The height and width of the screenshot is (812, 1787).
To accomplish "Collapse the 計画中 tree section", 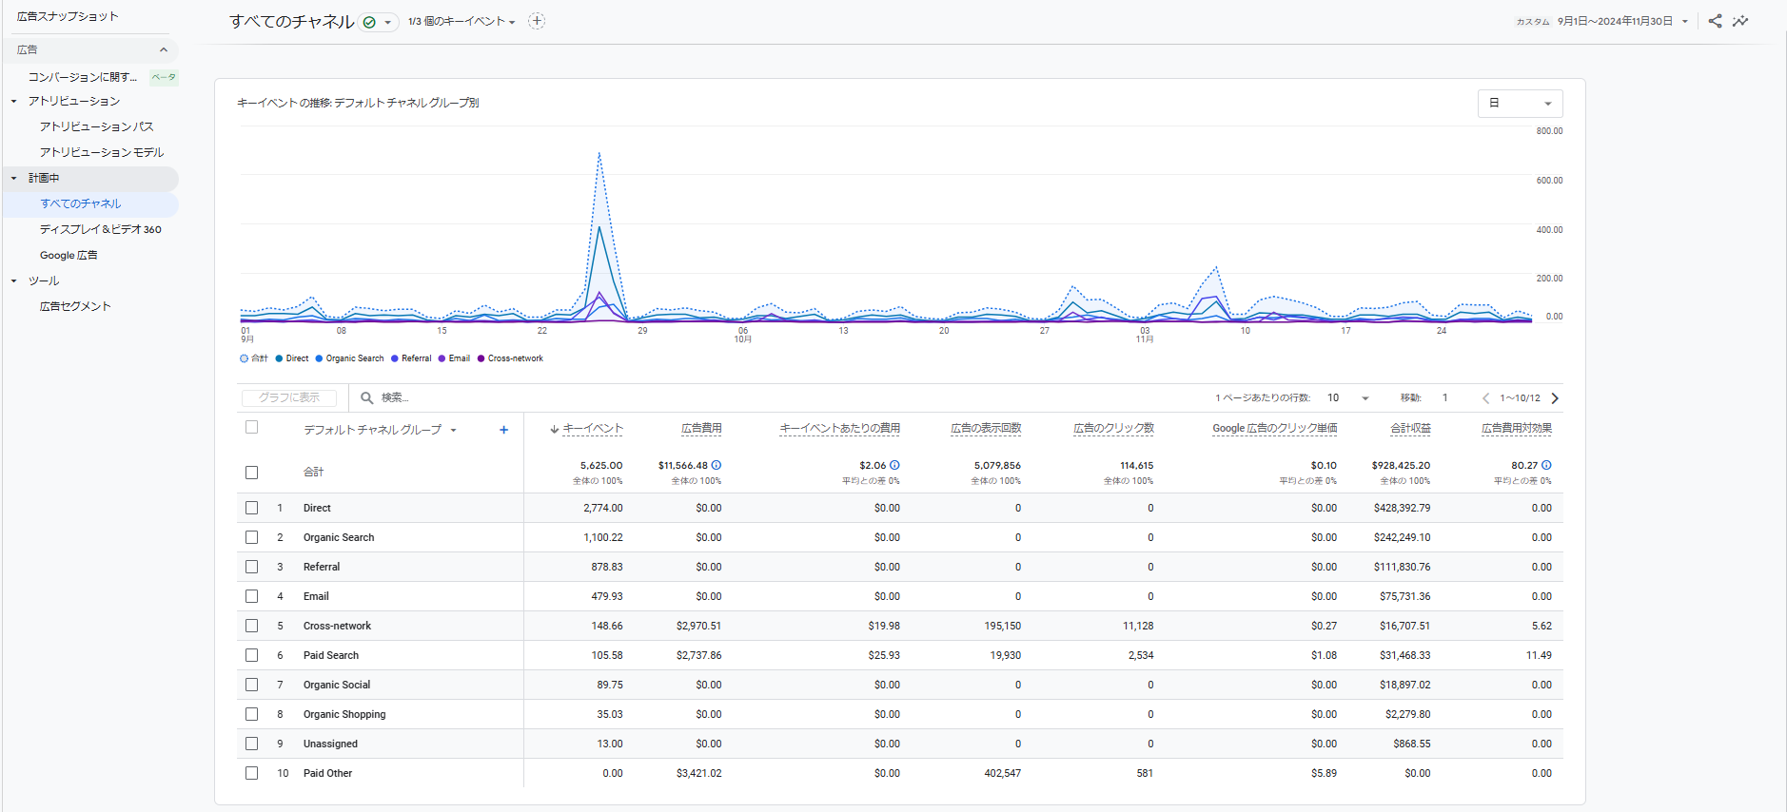I will click(14, 178).
